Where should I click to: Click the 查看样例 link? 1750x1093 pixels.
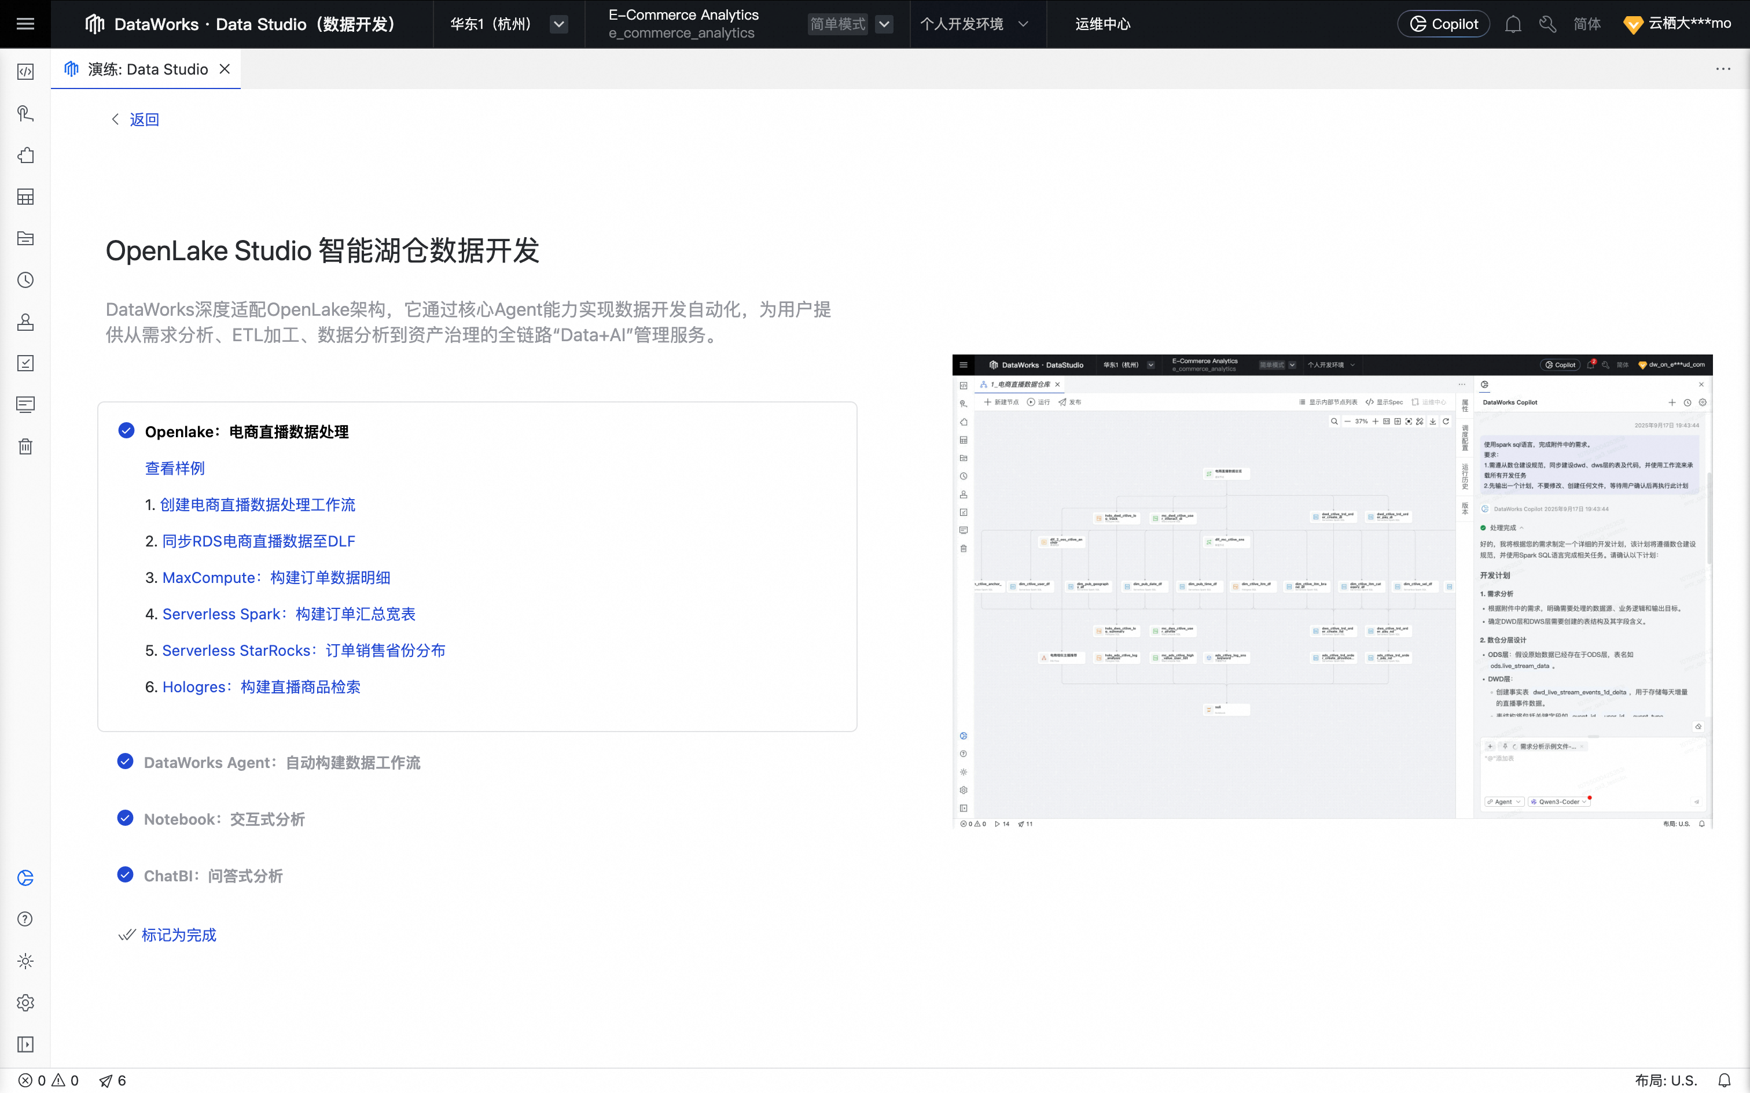pyautogui.click(x=175, y=468)
